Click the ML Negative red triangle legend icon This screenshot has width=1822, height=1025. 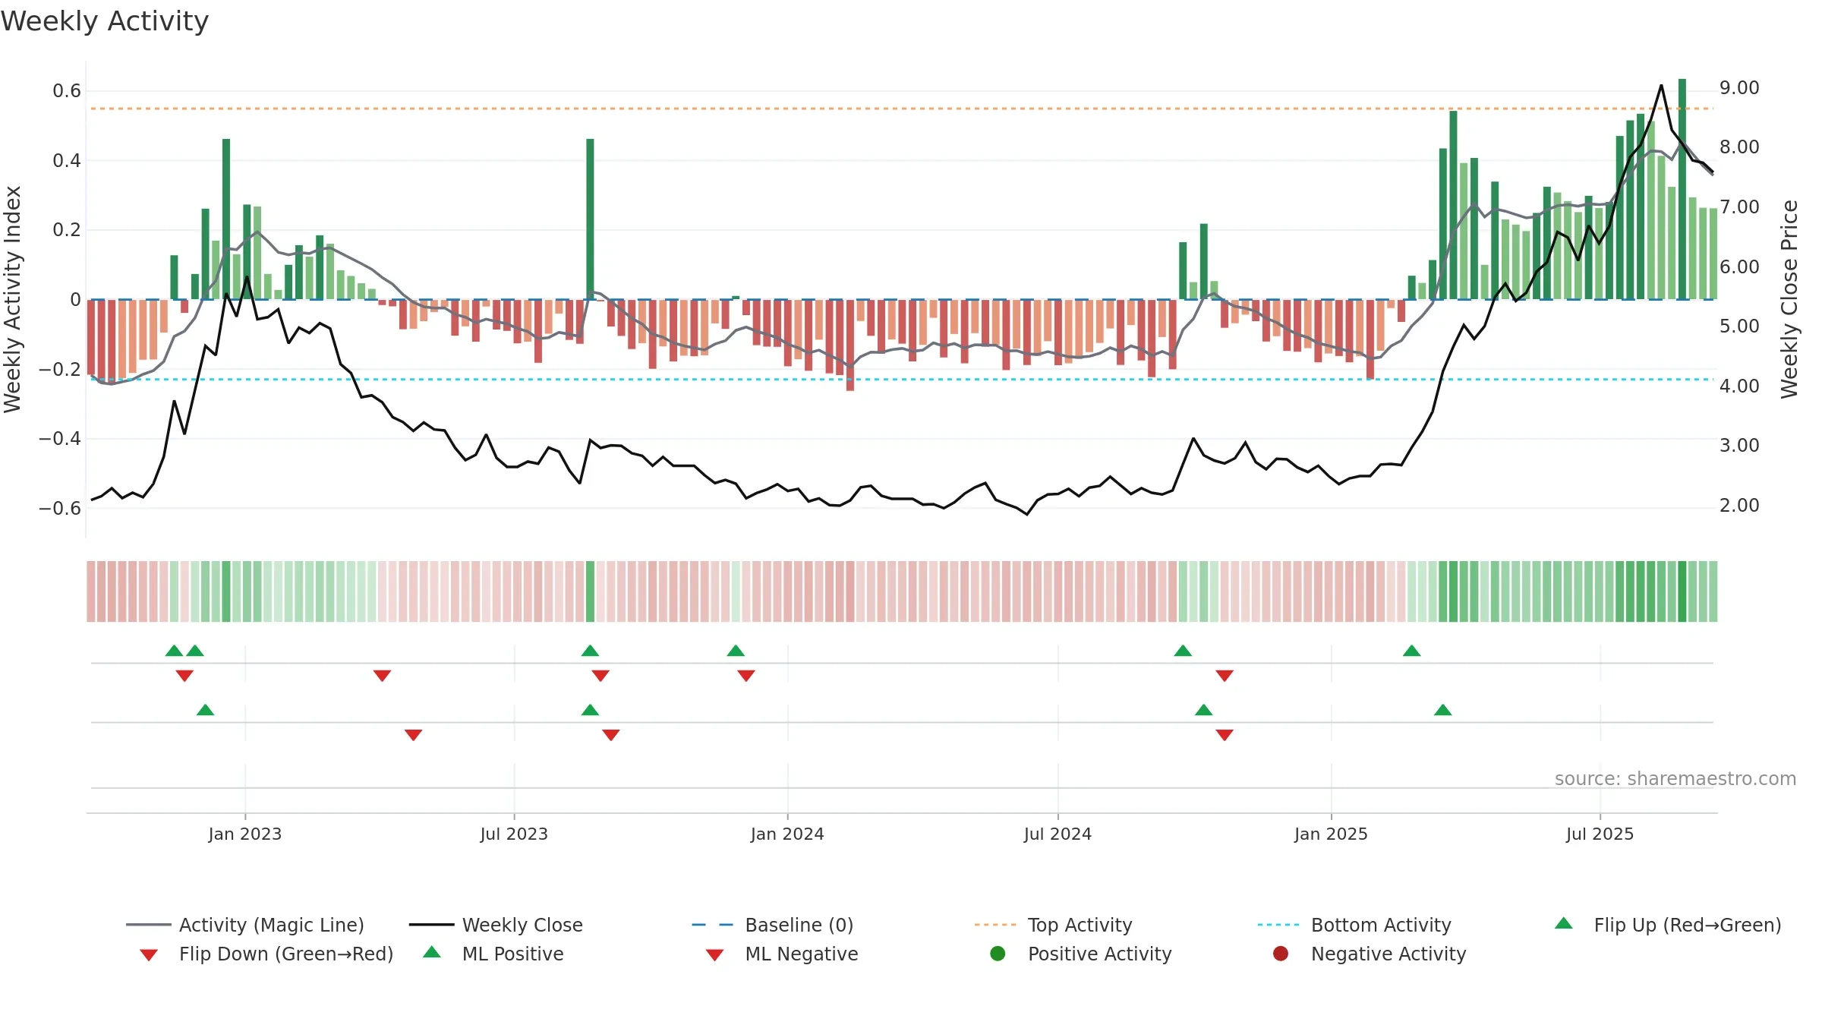tap(714, 955)
